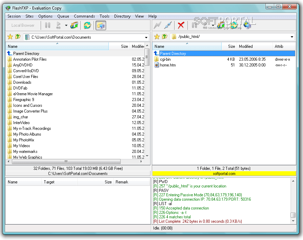Click the /public_html/ path field
This screenshot has height=240, width=303.
point(233,37)
